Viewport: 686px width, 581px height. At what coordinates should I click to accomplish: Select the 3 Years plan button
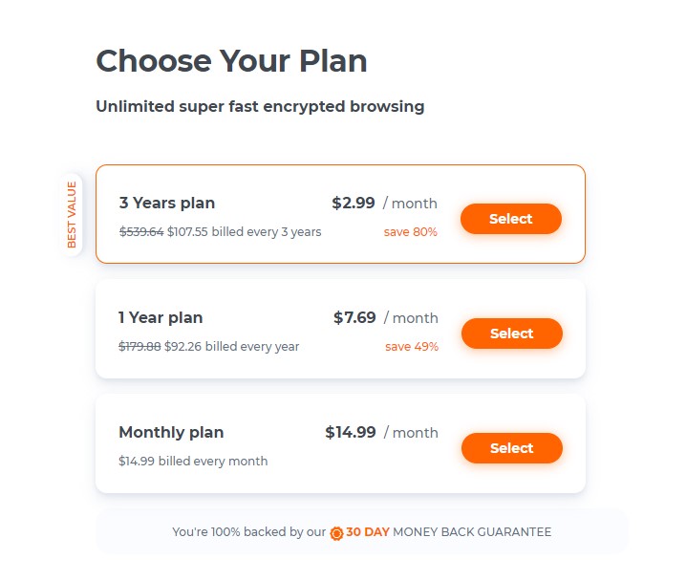pos(511,218)
